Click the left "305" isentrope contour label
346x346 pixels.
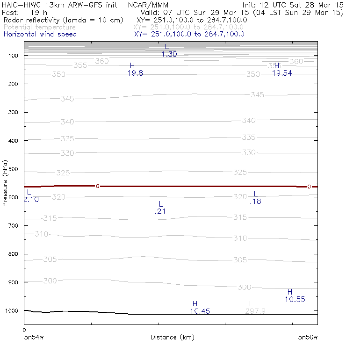tap(50, 259)
